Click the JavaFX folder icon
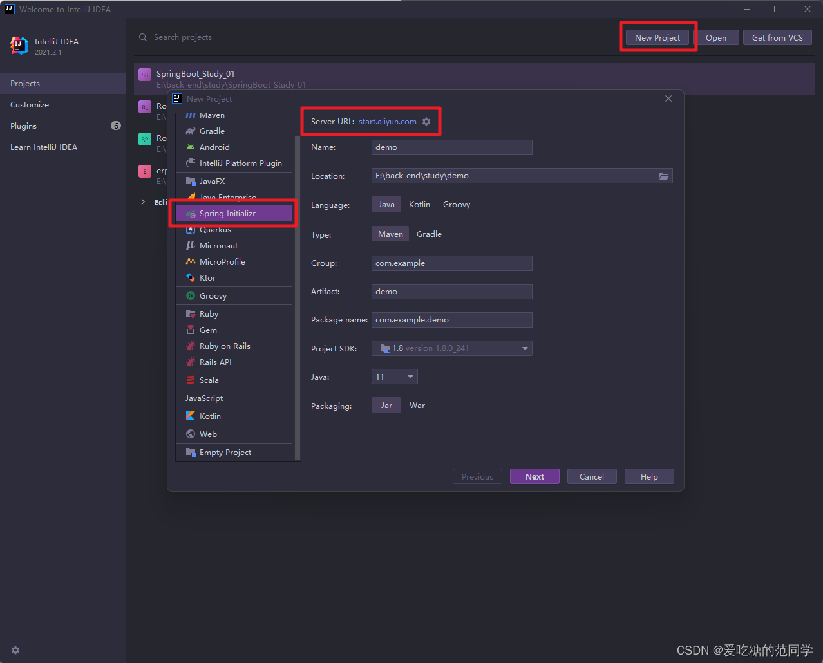 [x=191, y=182]
